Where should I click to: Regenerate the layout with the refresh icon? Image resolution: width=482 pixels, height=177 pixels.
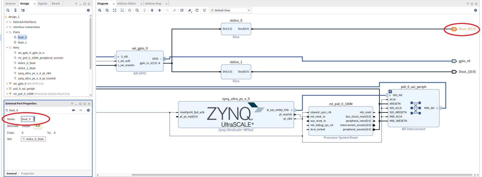[x=197, y=10]
